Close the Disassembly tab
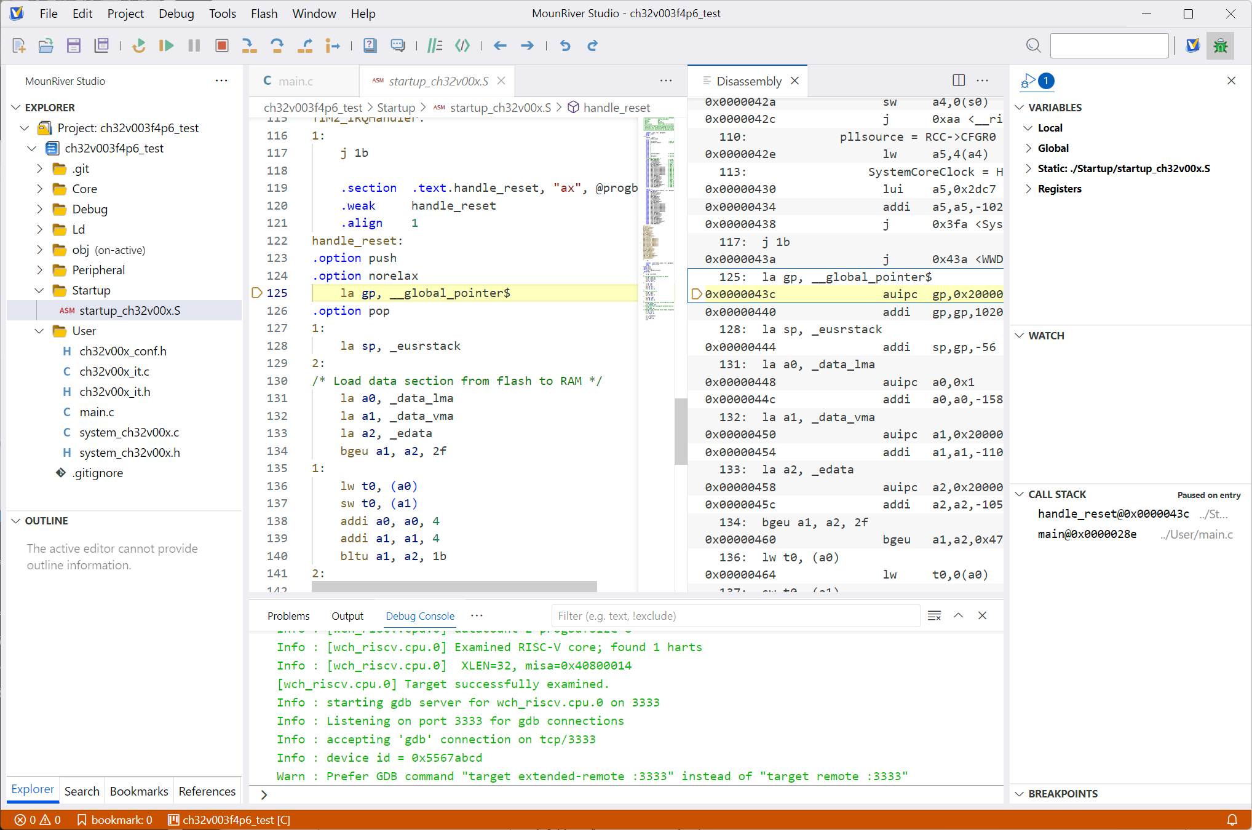This screenshot has width=1252, height=830. click(x=794, y=81)
